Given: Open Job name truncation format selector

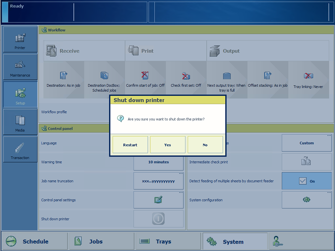Looking at the screenshot, I should [x=158, y=181].
